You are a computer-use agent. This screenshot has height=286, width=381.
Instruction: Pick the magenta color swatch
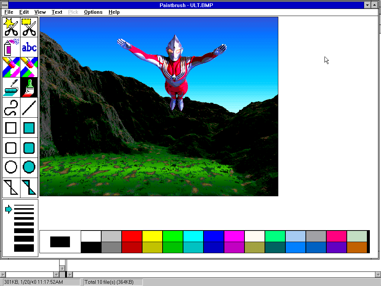(x=234, y=236)
